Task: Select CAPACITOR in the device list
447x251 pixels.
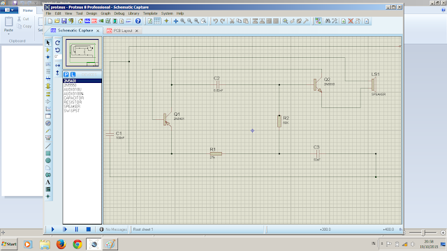Action: point(74,98)
